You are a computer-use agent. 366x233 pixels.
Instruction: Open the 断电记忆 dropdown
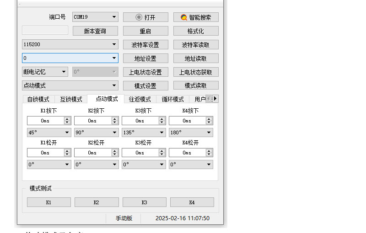point(45,72)
